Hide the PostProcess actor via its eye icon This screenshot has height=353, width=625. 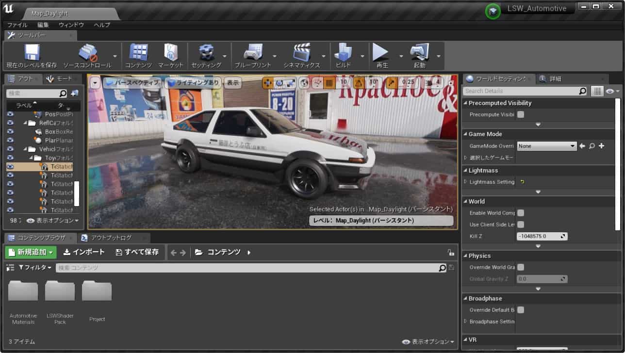tap(10, 114)
